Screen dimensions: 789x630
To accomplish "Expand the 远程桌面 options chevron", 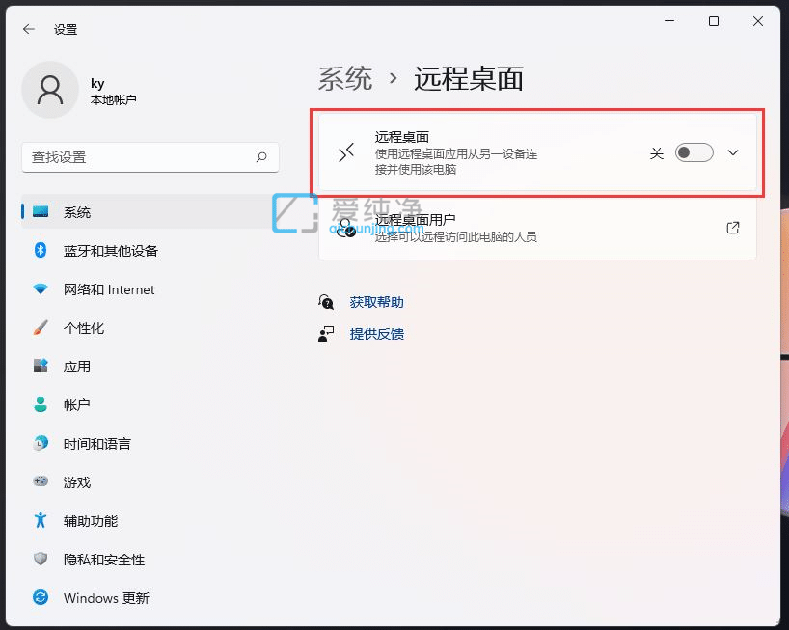I will (x=733, y=152).
